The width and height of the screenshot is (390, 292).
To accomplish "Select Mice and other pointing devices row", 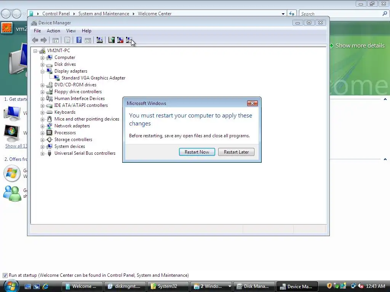I will tap(87, 119).
